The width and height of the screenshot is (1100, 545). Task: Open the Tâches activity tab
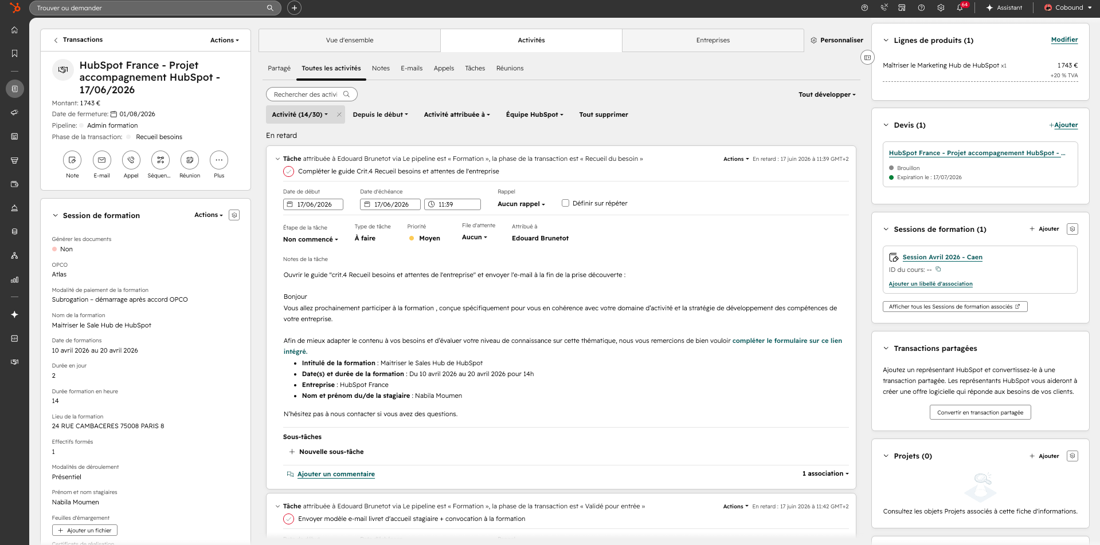[x=475, y=68]
